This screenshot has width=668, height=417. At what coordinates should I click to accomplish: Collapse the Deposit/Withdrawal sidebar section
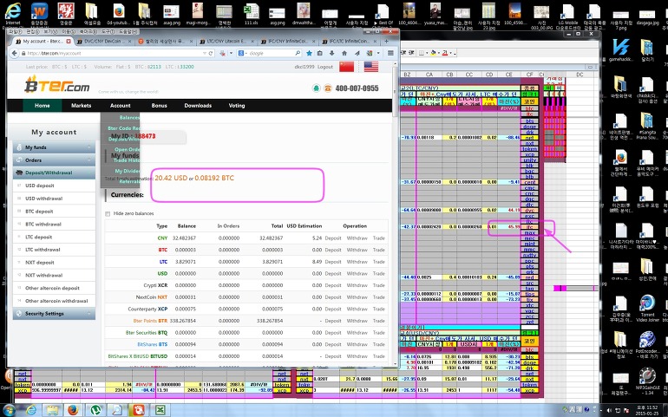(54, 173)
